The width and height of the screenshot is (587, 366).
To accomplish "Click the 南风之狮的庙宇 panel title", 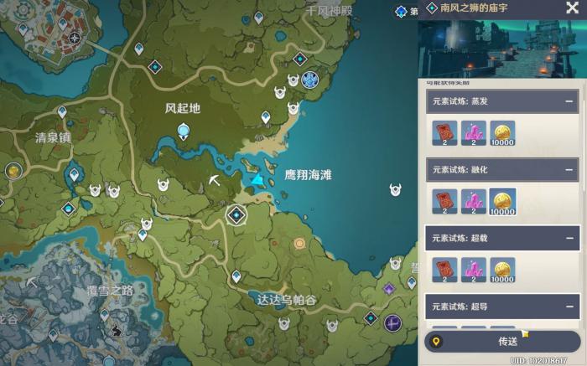I will (474, 8).
